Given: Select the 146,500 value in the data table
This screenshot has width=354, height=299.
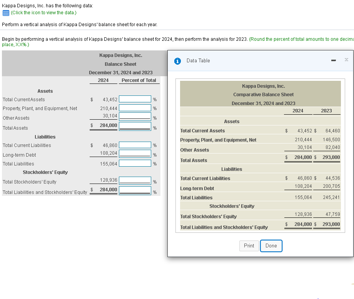Looking at the screenshot, I should (x=331, y=140).
